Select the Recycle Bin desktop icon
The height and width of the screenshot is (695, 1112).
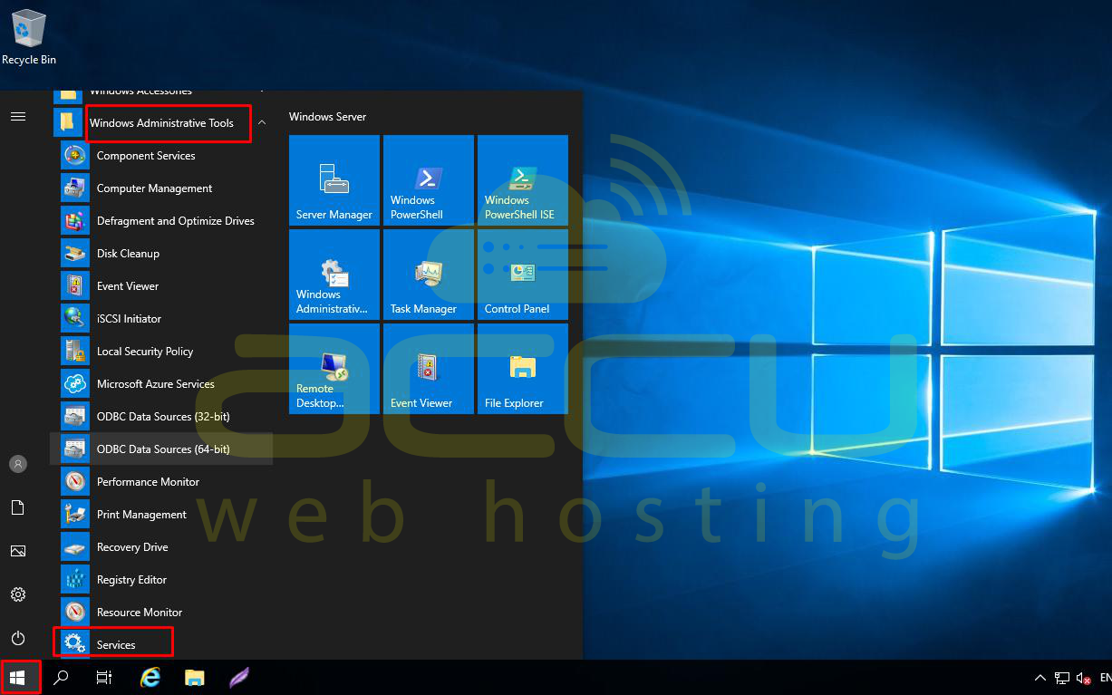(29, 37)
